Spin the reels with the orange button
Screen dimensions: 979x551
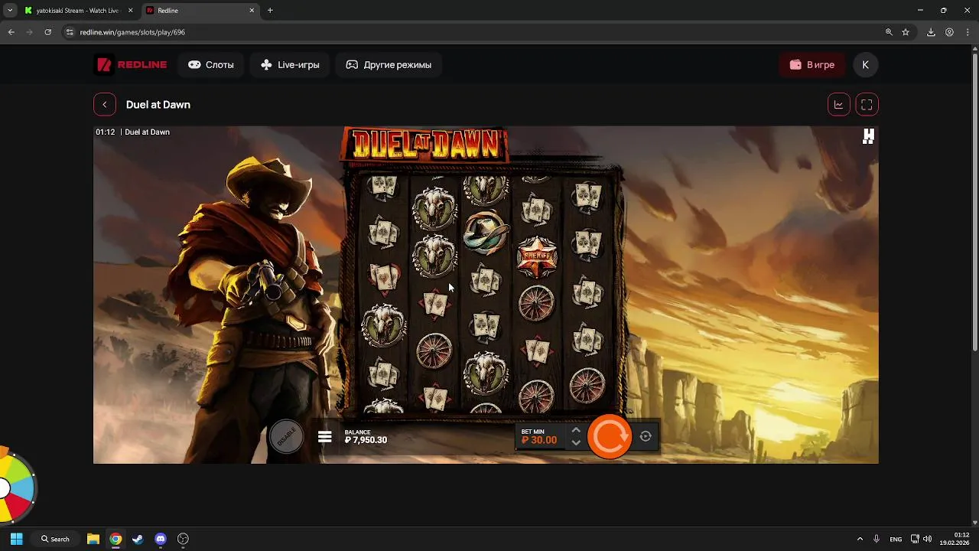click(x=610, y=436)
